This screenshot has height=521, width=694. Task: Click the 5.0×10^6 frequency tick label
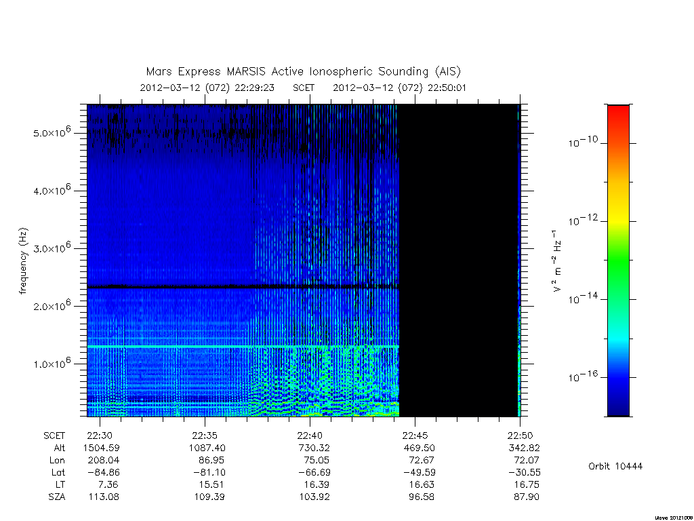click(x=52, y=132)
